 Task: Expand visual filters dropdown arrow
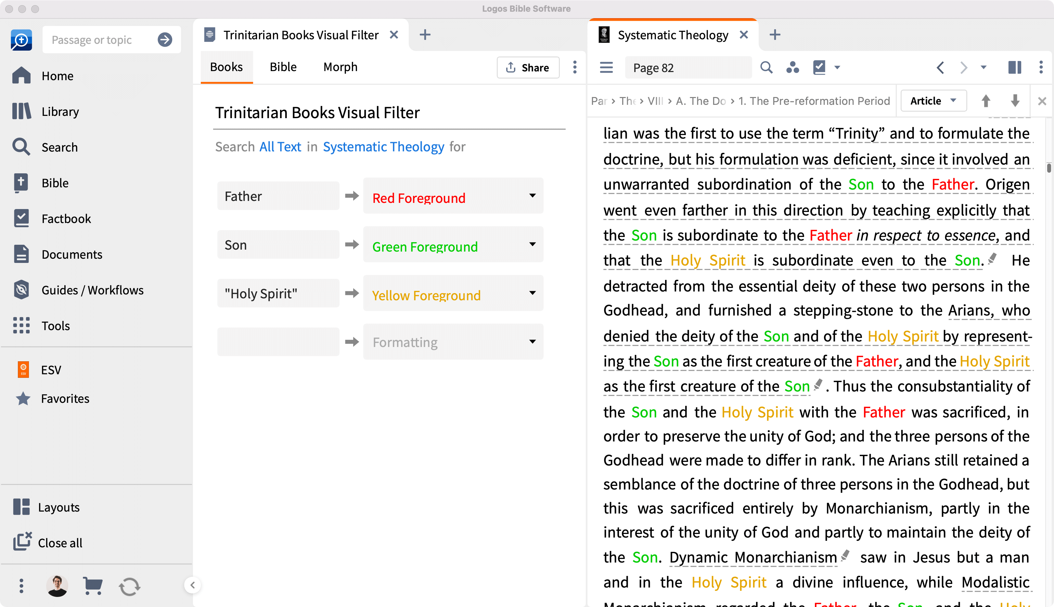point(837,67)
